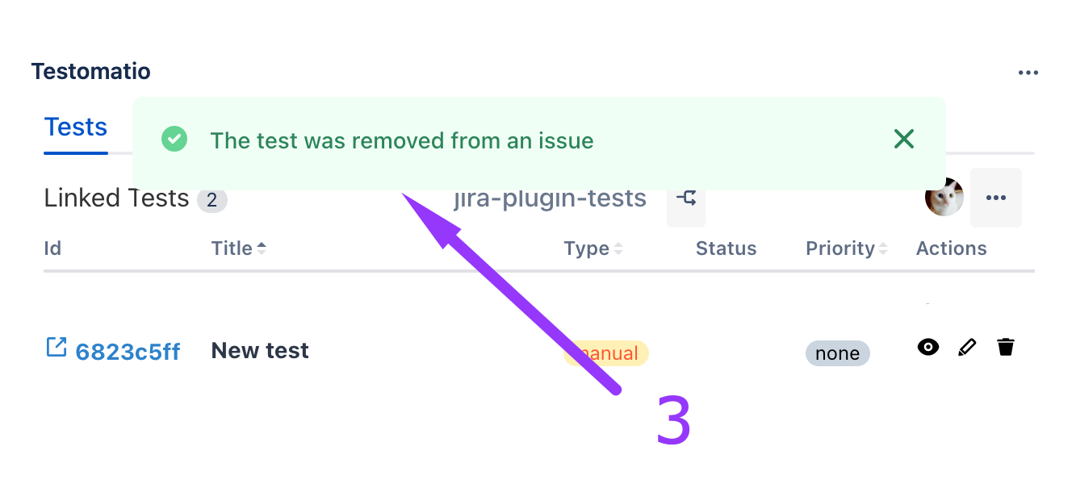
Task: Open the Testomatio panel three-dot menu
Action: click(1028, 73)
